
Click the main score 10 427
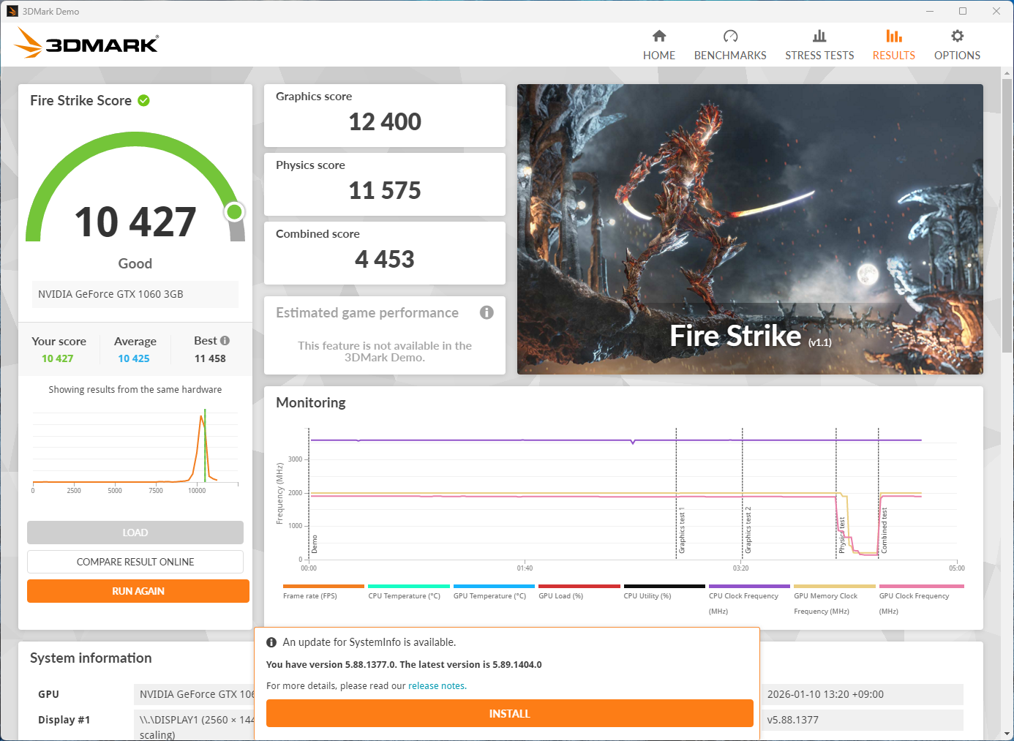coord(135,222)
